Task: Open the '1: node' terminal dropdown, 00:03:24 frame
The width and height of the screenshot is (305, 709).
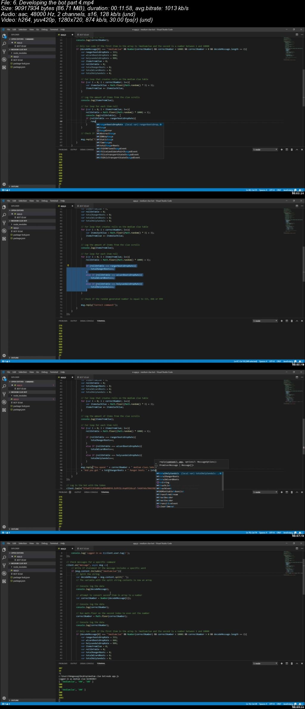Action: pos(265,150)
